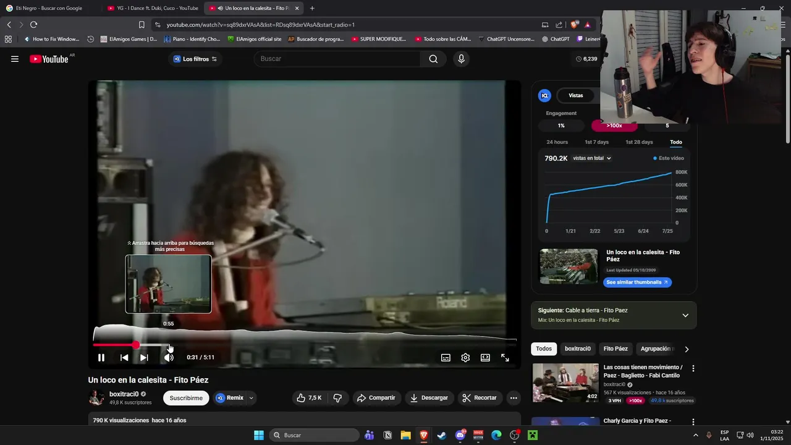Image resolution: width=791 pixels, height=445 pixels.
Task: Expand the Remix dropdown arrow
Action: (251, 398)
